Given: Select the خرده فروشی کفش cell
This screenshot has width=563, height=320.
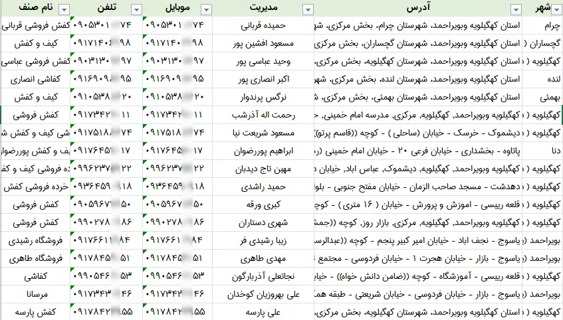Looking at the screenshot, I should coord(35,187).
